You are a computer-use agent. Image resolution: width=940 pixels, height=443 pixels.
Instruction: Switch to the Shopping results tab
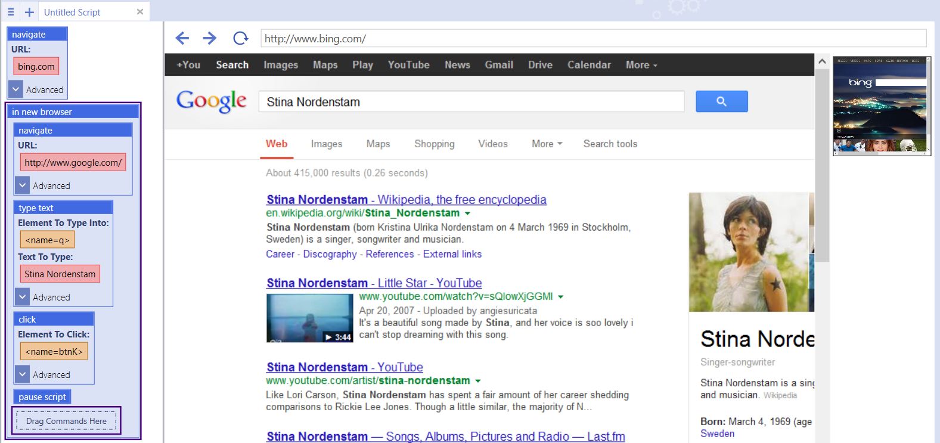pos(435,144)
